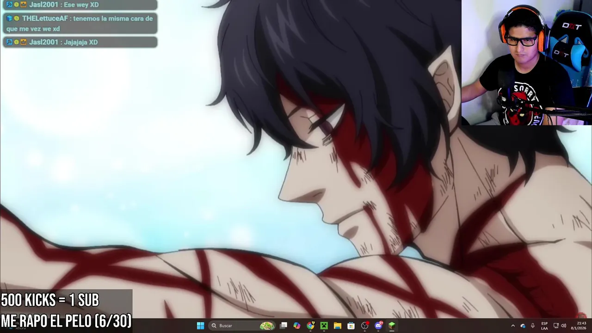Click THELettuceAF's chat message
Screen dimensions: 592x333
coord(80,24)
